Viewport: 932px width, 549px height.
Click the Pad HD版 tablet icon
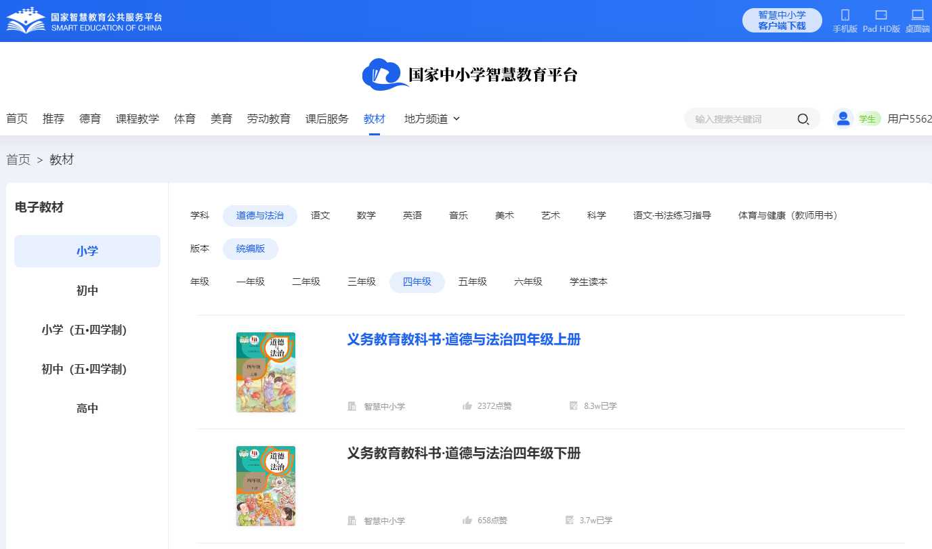click(x=881, y=15)
